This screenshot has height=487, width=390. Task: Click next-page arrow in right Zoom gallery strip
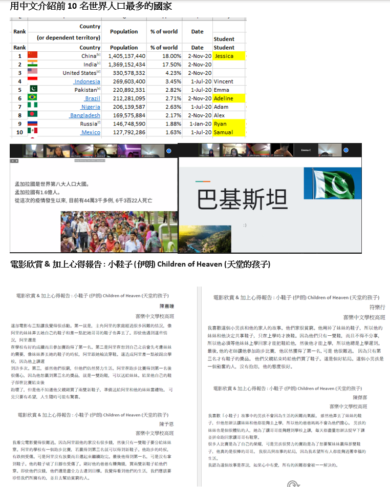pyautogui.click(x=345, y=150)
